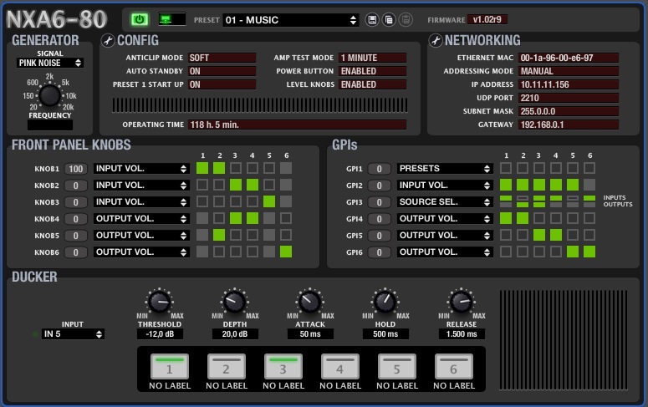
Task: Click the green power button icon
Action: click(139, 18)
